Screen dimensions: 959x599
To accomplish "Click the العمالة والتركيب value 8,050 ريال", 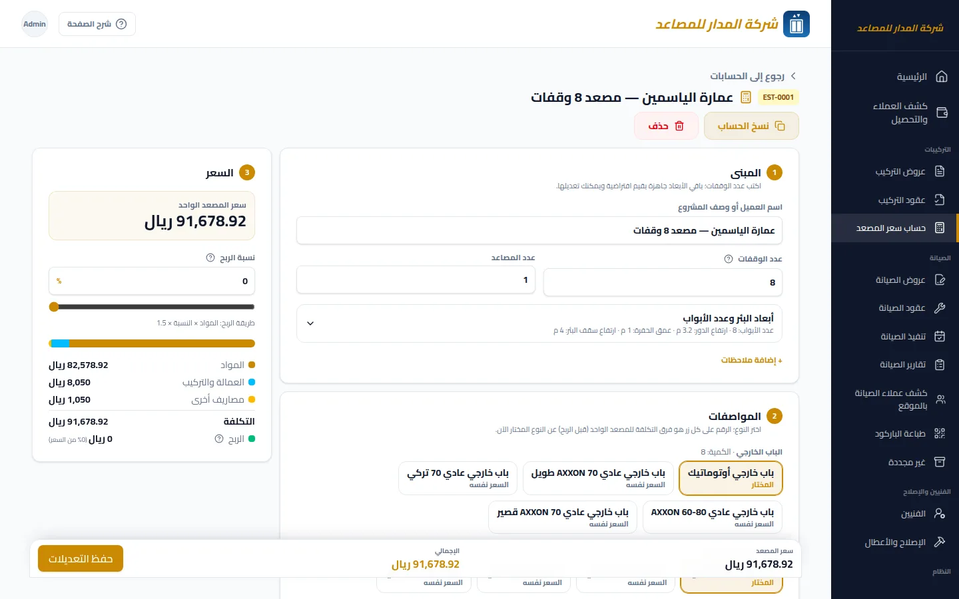I will coord(70,382).
